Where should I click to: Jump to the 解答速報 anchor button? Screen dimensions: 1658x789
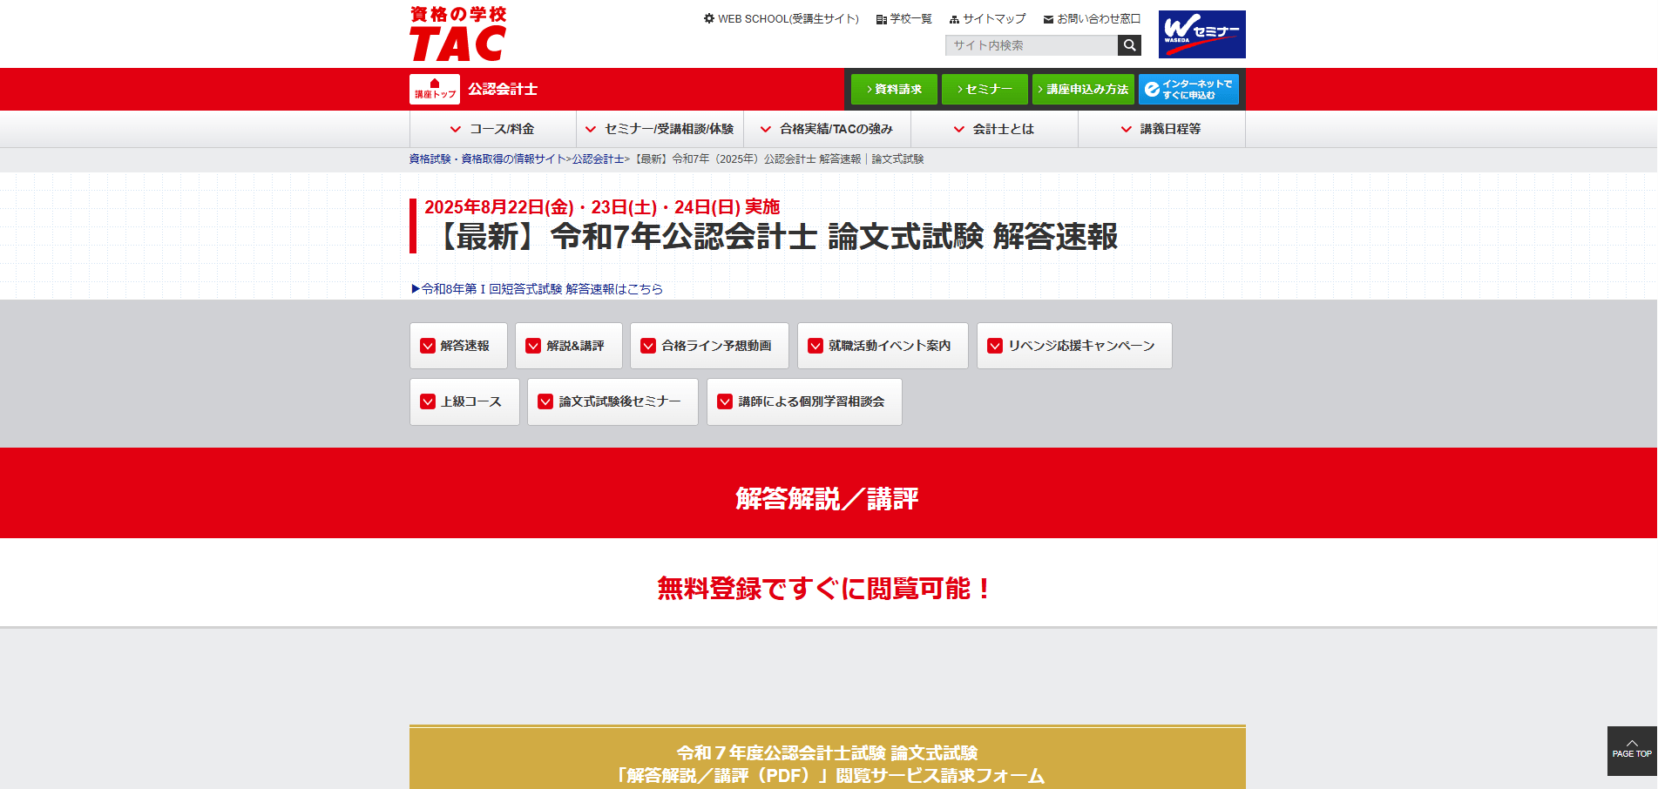point(458,346)
